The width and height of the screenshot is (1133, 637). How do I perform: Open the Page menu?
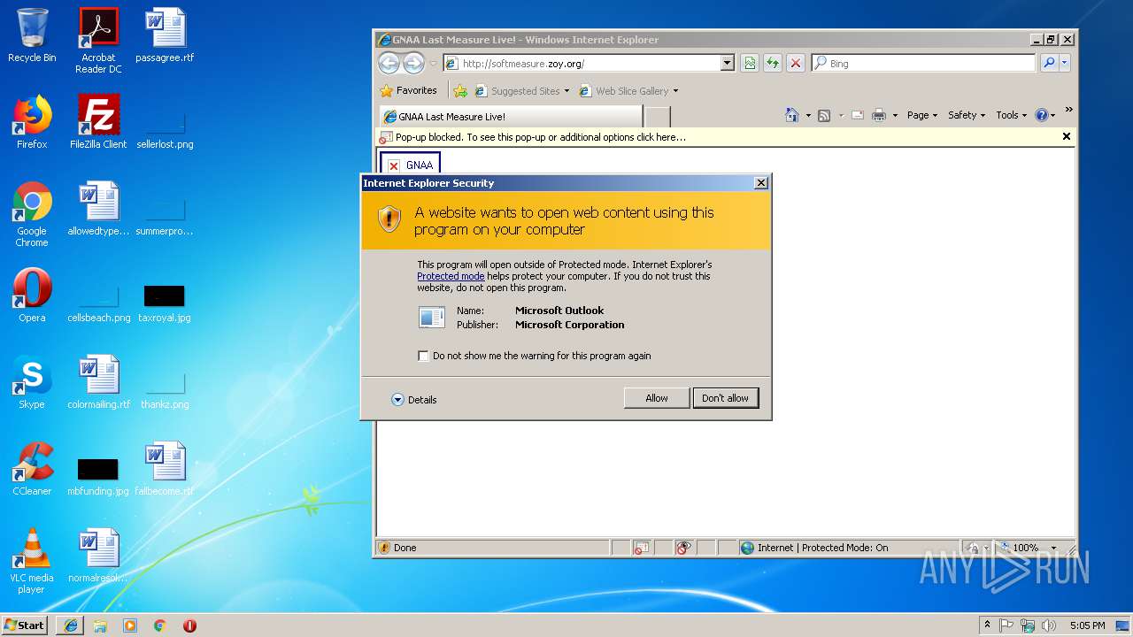(921, 115)
